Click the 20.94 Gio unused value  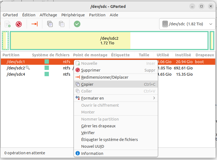click(x=184, y=61)
